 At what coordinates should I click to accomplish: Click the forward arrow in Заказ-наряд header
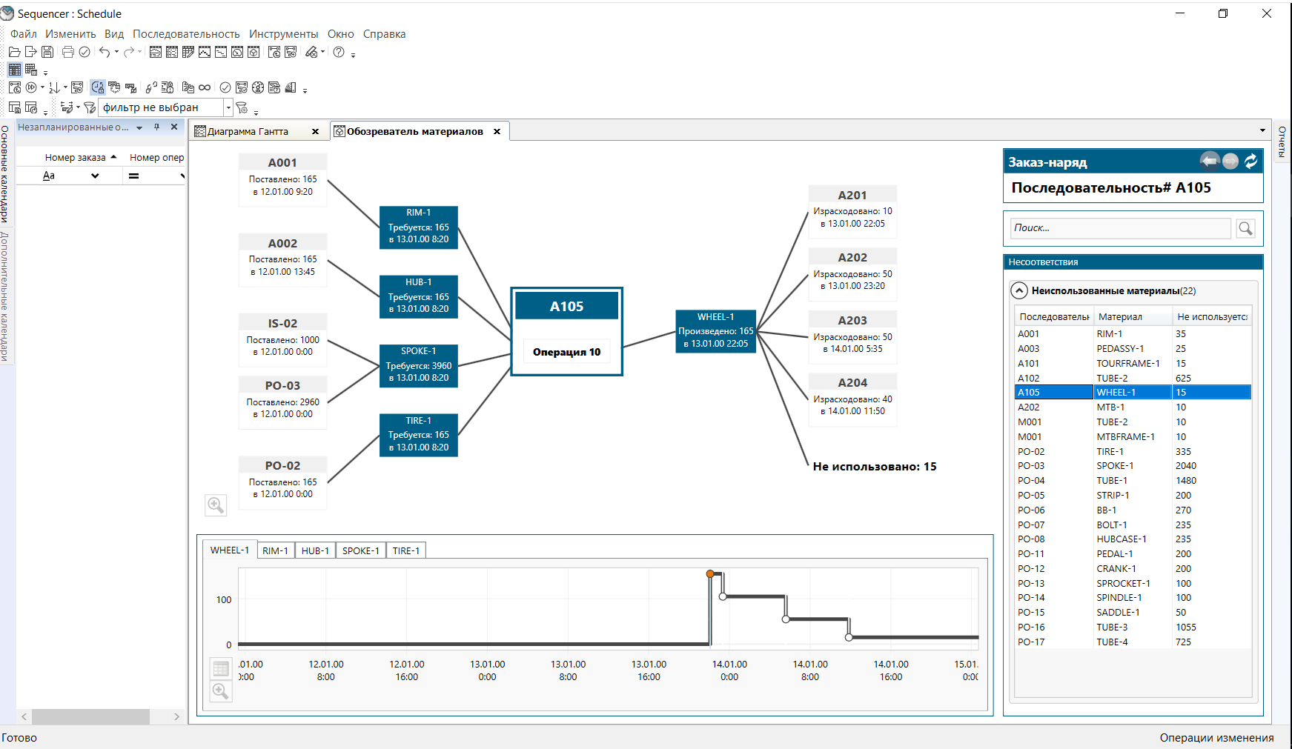point(1230,161)
